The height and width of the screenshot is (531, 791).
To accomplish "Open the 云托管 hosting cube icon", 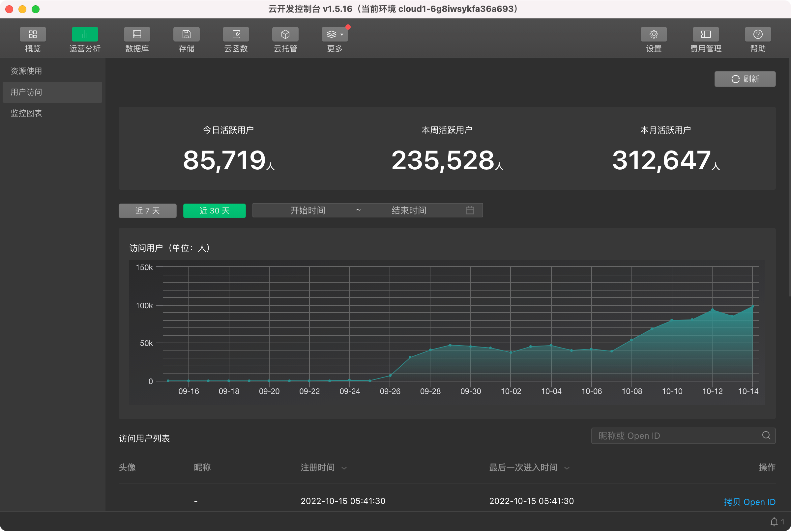I will (x=285, y=34).
